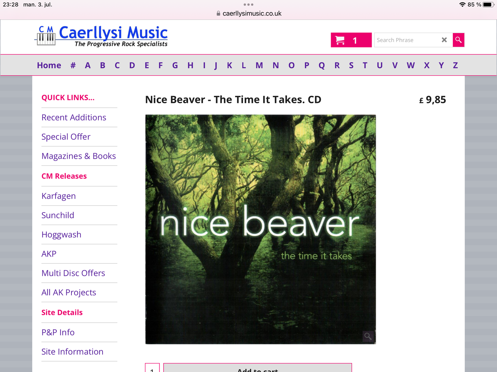The width and height of the screenshot is (497, 372).
Task: Browse artists starting with X
Action: pyautogui.click(x=427, y=65)
